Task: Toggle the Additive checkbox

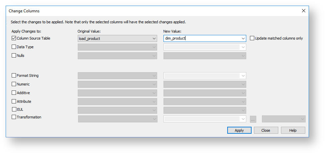Action: point(14,93)
